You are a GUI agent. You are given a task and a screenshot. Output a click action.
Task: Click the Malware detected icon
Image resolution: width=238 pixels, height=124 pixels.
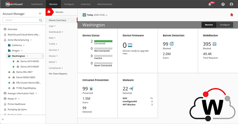[x=131, y=88]
